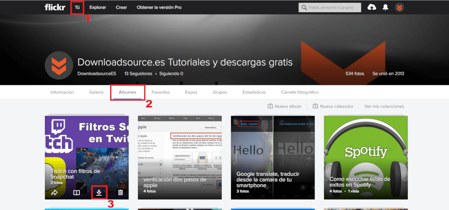Open the Google translate album

tap(273, 157)
